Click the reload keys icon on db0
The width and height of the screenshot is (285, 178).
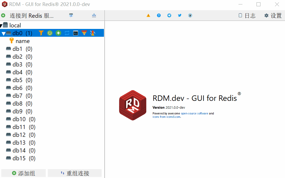point(50,33)
